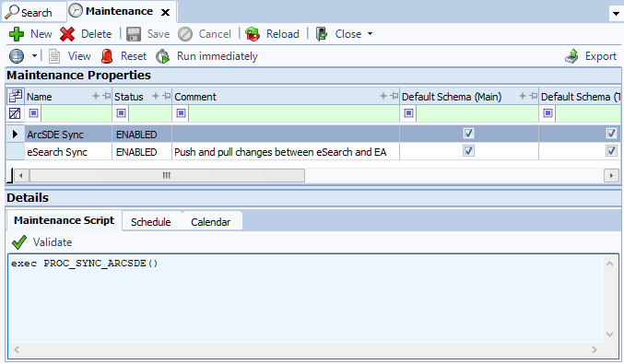This screenshot has height=364, width=624.
Task: Switch to the Calendar tab
Action: (x=210, y=222)
